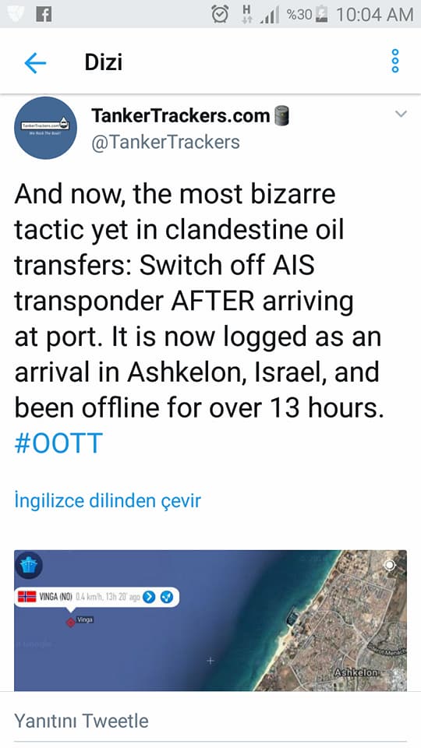Image resolution: width=421 pixels, height=748 pixels.
Task: Click the blue arrow in Vinga popup
Action: 150,597
